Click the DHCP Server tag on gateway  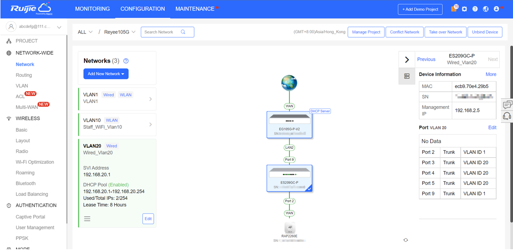coord(320,111)
